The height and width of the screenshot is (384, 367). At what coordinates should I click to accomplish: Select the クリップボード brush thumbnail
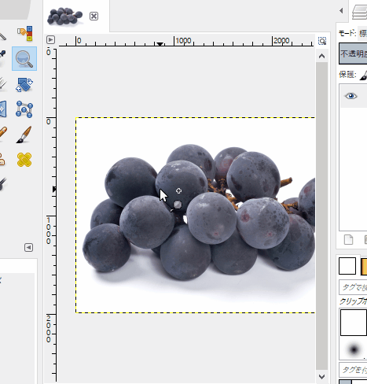[354, 323]
